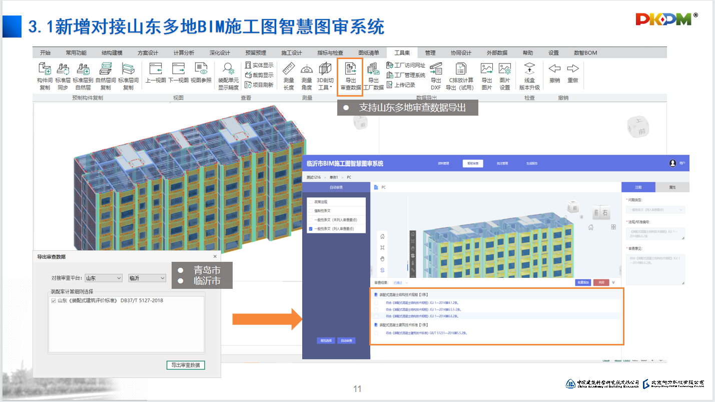Click the 法规/标准编号 text field
715x402 pixels.
pyautogui.click(x=655, y=234)
